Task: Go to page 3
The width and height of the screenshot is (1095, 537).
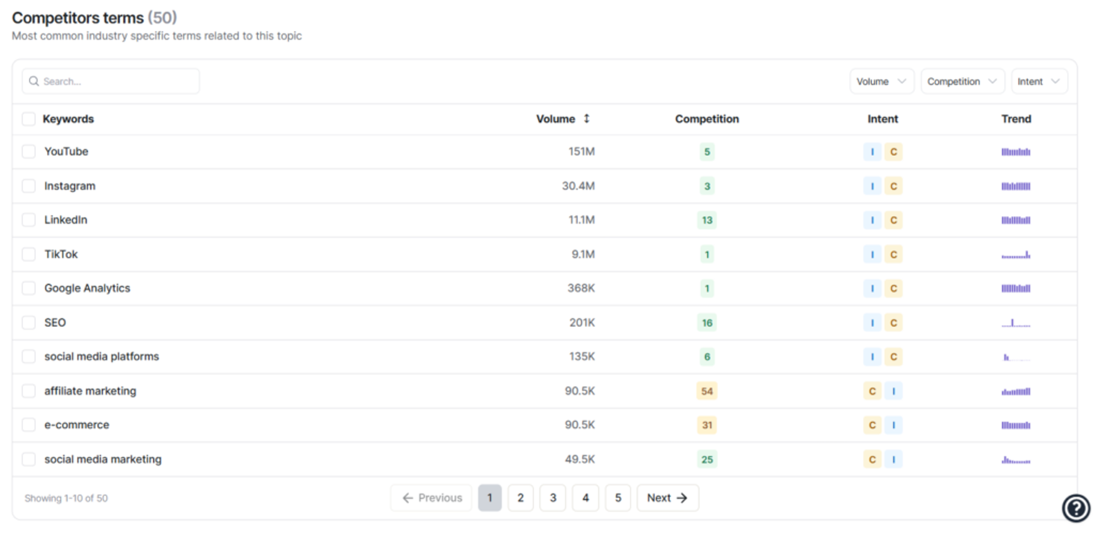Action: pos(553,498)
